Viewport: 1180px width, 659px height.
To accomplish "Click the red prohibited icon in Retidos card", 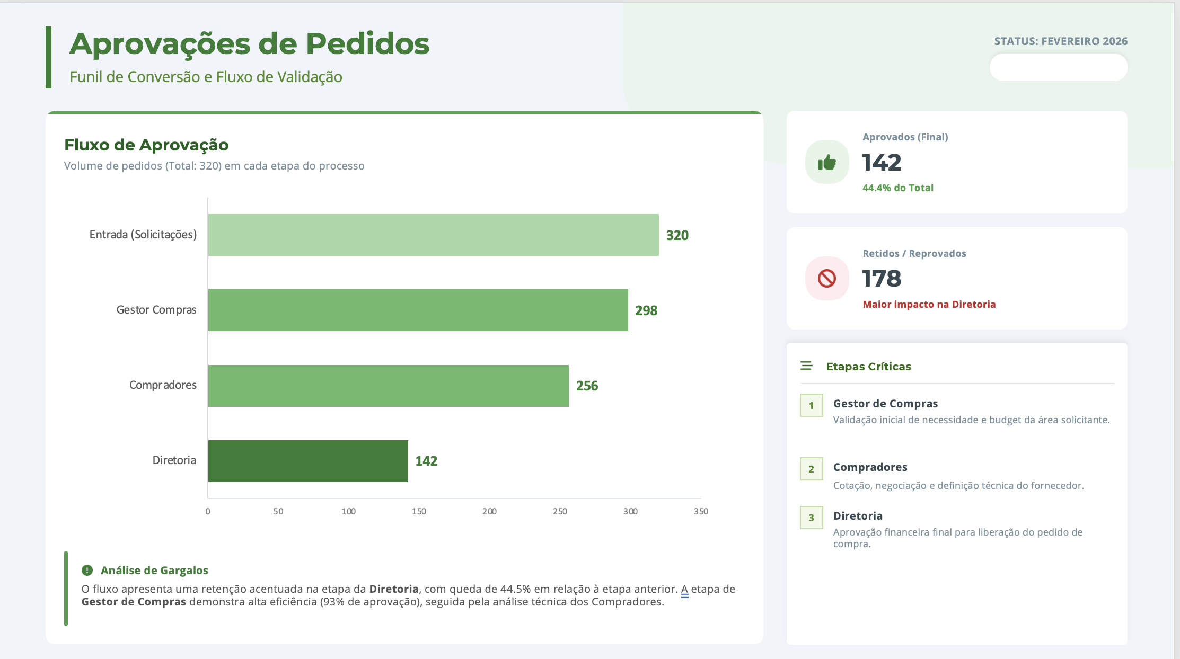I will (826, 278).
